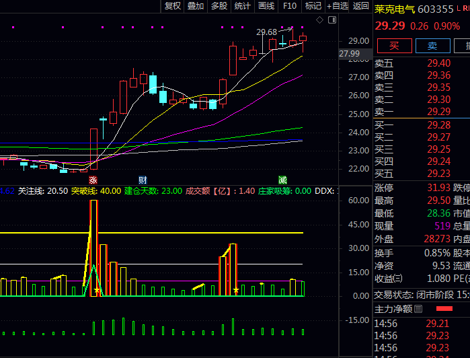Click the yellow star on the right indicator bar
Image resolution: width=470 pixels, height=358 pixels.
pos(236,291)
